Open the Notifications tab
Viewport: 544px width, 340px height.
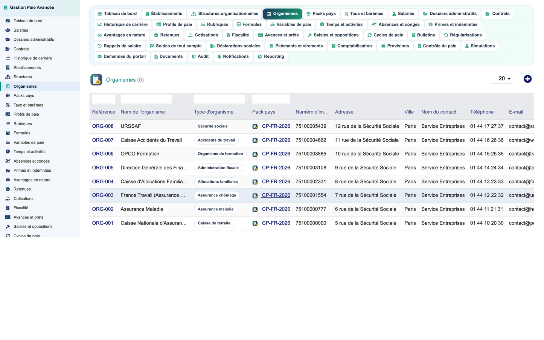point(233,56)
